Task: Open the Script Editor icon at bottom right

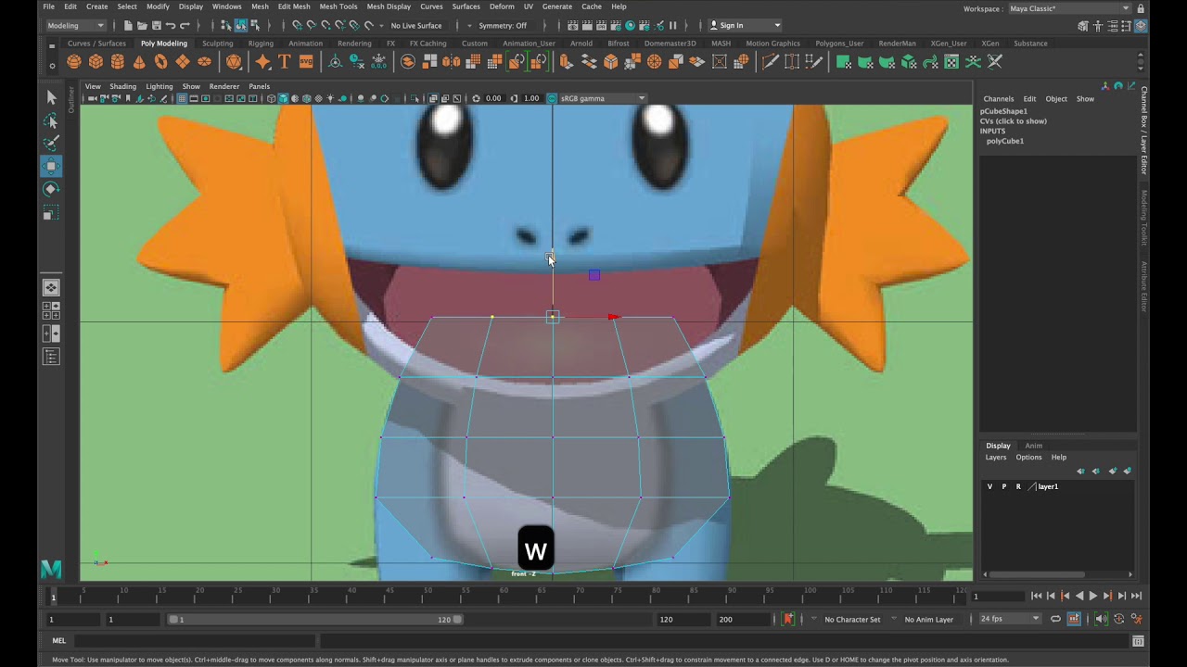Action: click(1138, 640)
